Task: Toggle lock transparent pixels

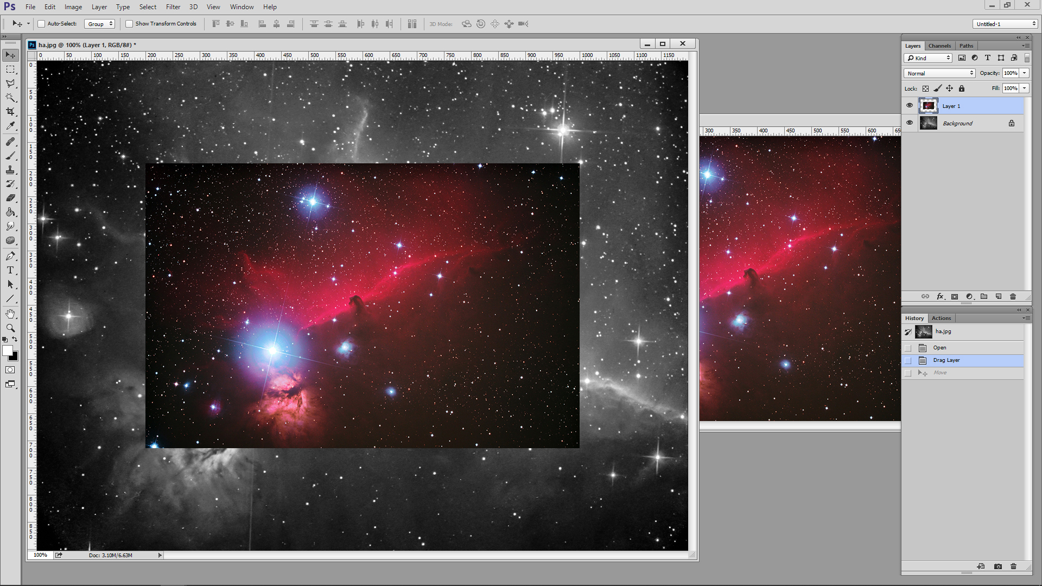Action: point(925,88)
